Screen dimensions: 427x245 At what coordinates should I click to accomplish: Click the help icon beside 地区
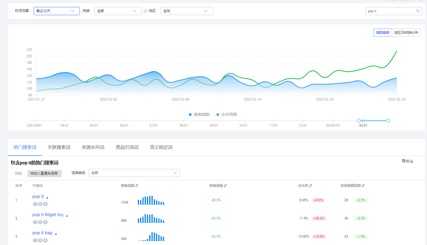tap(146, 11)
